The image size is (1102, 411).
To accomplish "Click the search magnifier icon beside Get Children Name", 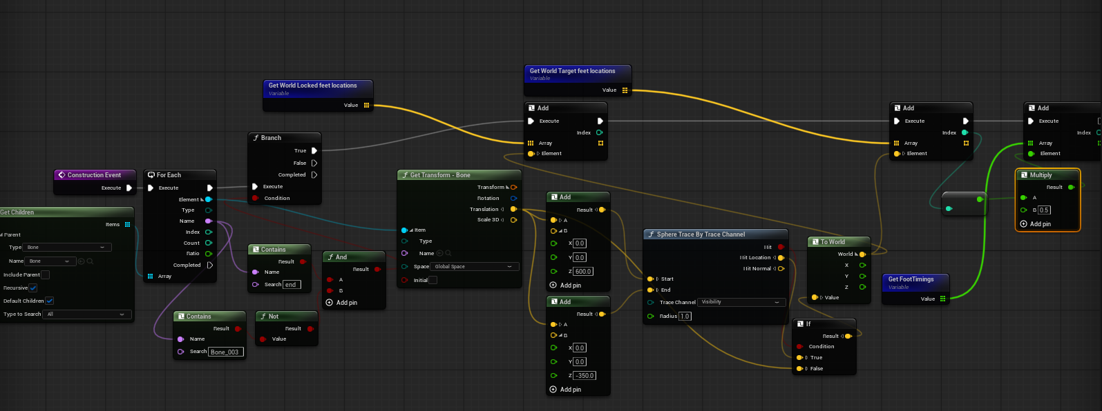I will pyautogui.click(x=90, y=261).
